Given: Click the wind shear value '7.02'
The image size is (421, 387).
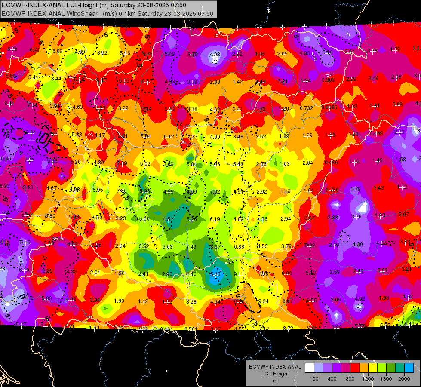Looking at the screenshot, I should pos(215,191).
